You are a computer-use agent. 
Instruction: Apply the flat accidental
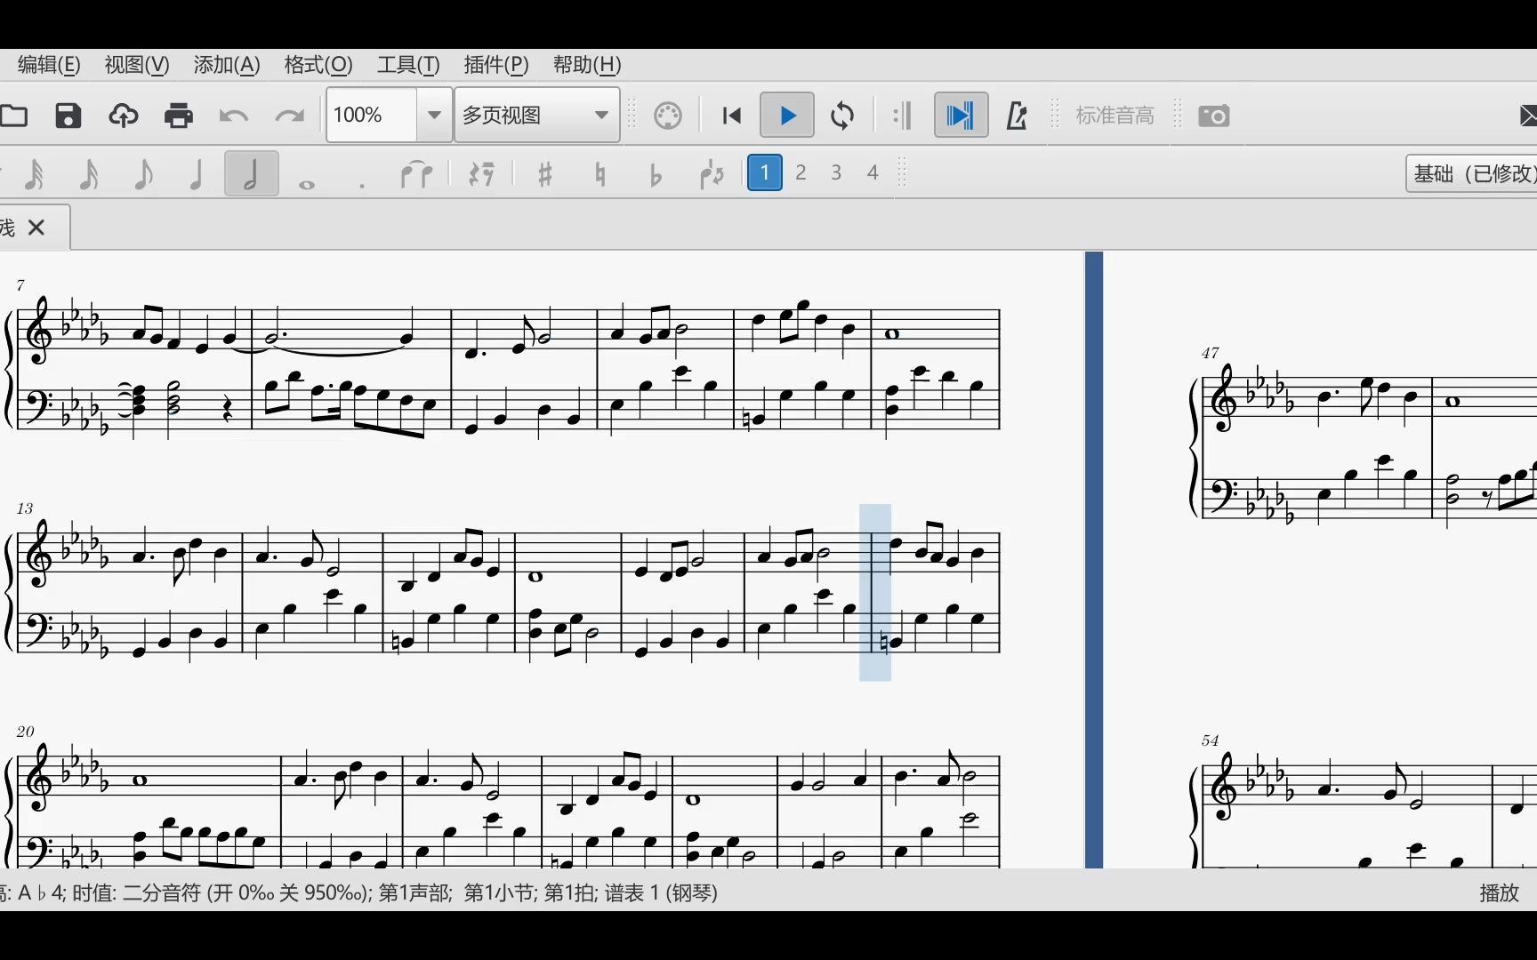[x=656, y=174]
